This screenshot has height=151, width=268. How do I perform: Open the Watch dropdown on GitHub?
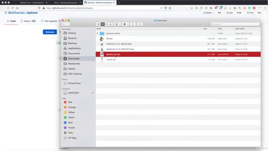[209, 13]
